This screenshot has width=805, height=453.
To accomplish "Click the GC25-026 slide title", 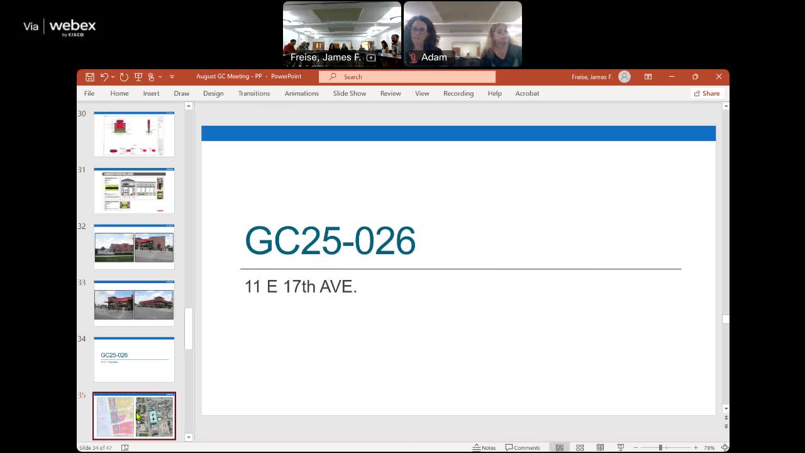I will [330, 240].
